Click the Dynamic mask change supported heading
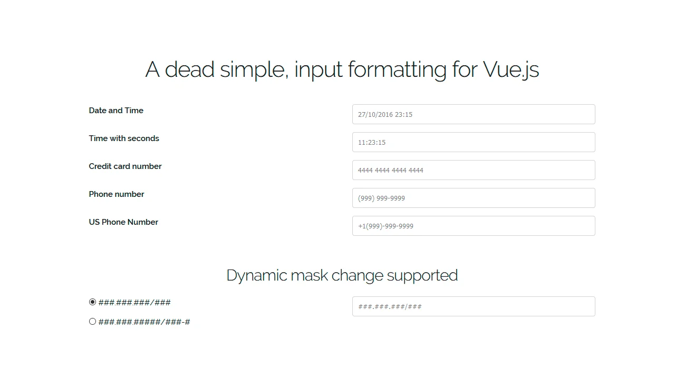 [x=342, y=275]
